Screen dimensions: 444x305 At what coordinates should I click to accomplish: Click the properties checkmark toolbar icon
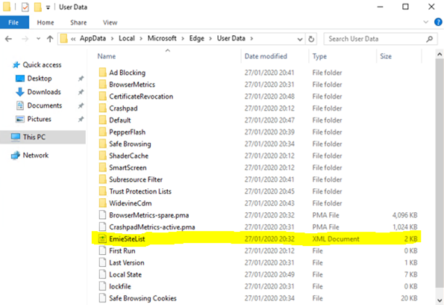pos(25,7)
